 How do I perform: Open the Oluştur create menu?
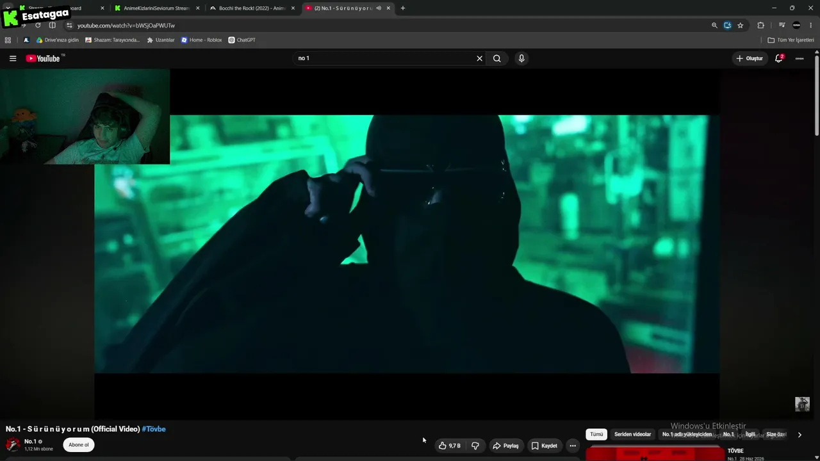(750, 58)
